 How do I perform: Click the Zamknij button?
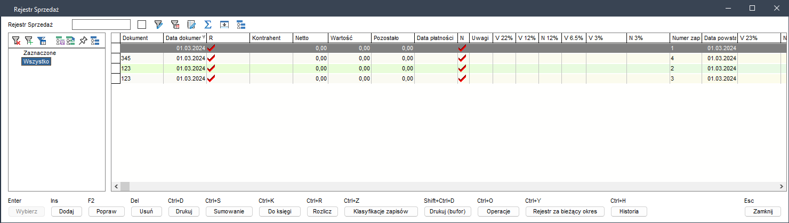tap(762, 211)
